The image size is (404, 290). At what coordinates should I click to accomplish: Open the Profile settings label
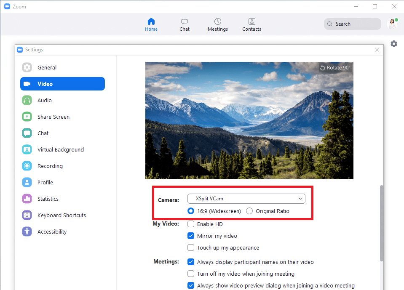[45, 182]
